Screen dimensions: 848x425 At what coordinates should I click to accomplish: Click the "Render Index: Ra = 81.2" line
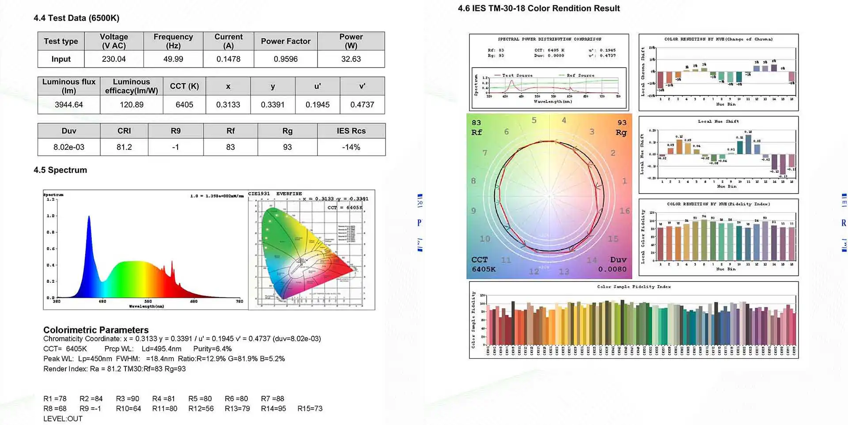tap(114, 369)
